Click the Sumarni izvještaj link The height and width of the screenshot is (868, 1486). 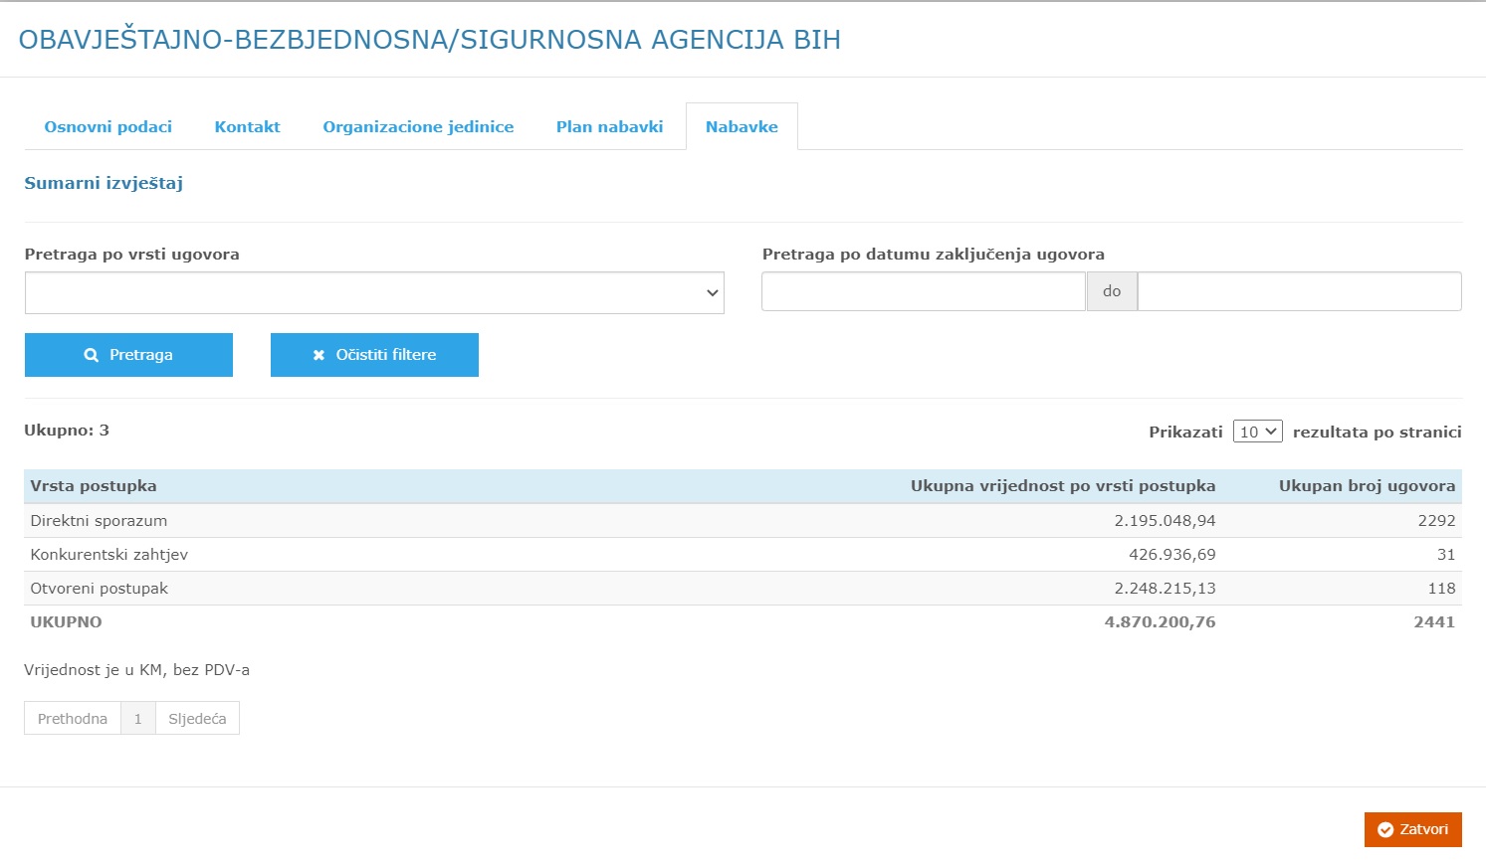[x=104, y=183]
